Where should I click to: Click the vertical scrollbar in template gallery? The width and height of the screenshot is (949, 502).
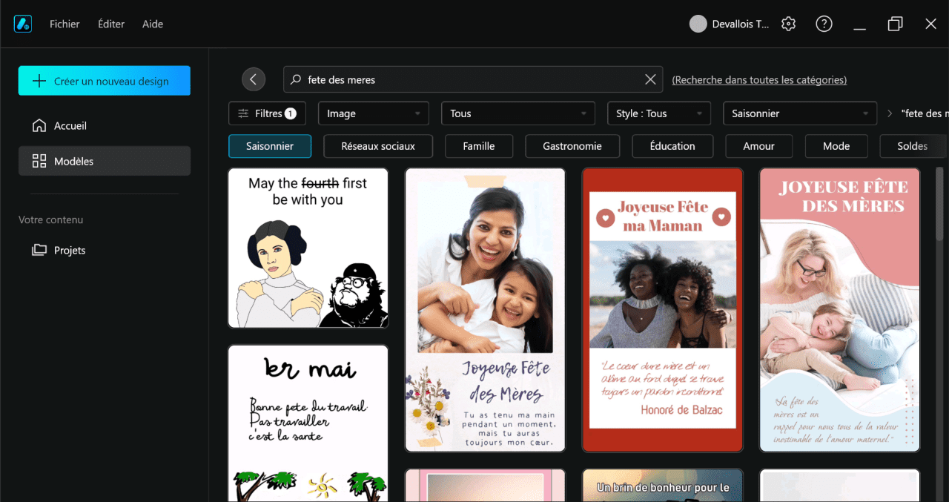tap(940, 204)
